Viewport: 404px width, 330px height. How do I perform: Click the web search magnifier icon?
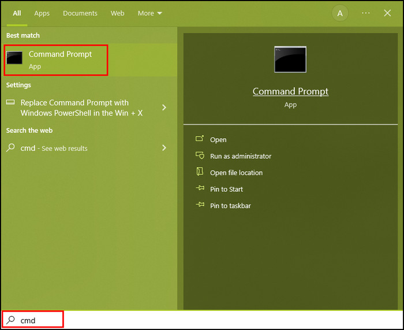point(10,147)
